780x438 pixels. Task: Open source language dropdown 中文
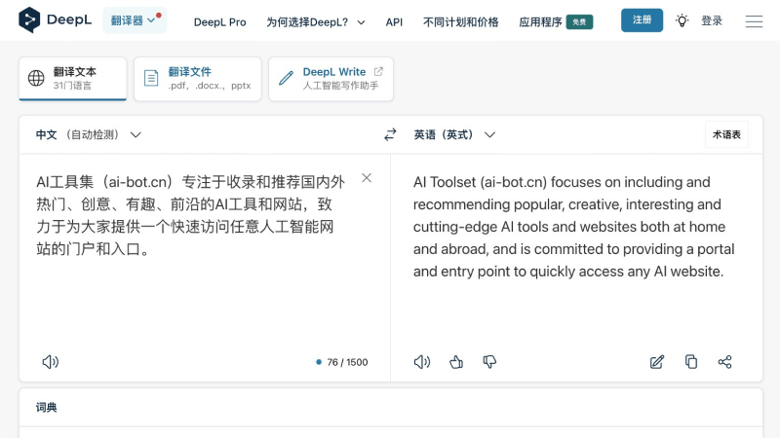coord(89,135)
